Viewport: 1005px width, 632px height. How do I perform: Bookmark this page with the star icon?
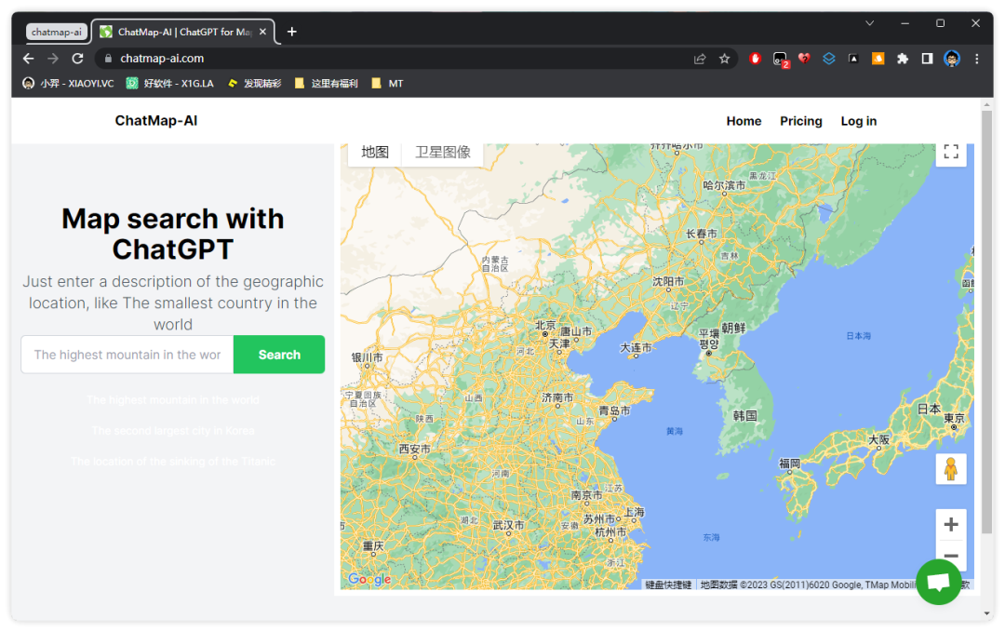(724, 59)
